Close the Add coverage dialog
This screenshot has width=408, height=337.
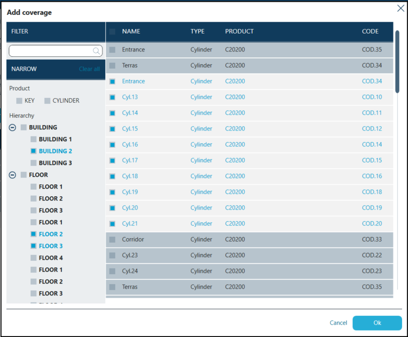click(x=401, y=8)
